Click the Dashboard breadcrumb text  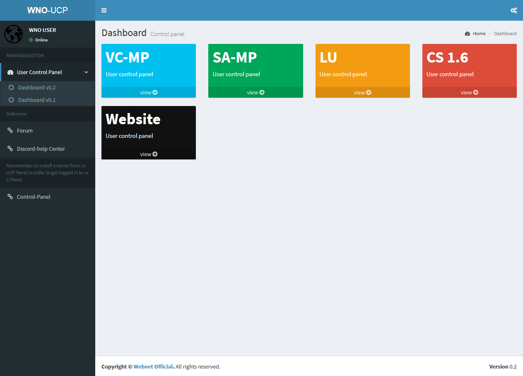pos(505,34)
